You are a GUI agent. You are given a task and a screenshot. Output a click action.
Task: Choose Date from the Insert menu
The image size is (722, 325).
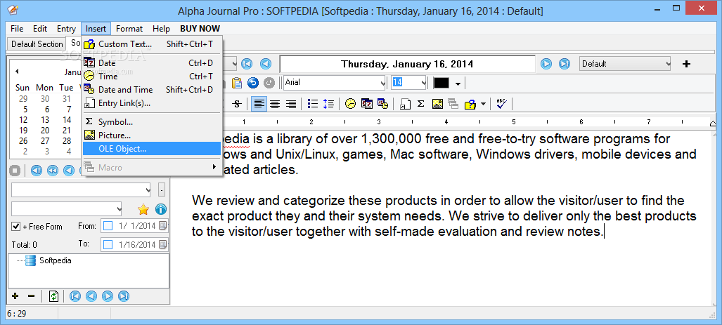click(x=152, y=63)
